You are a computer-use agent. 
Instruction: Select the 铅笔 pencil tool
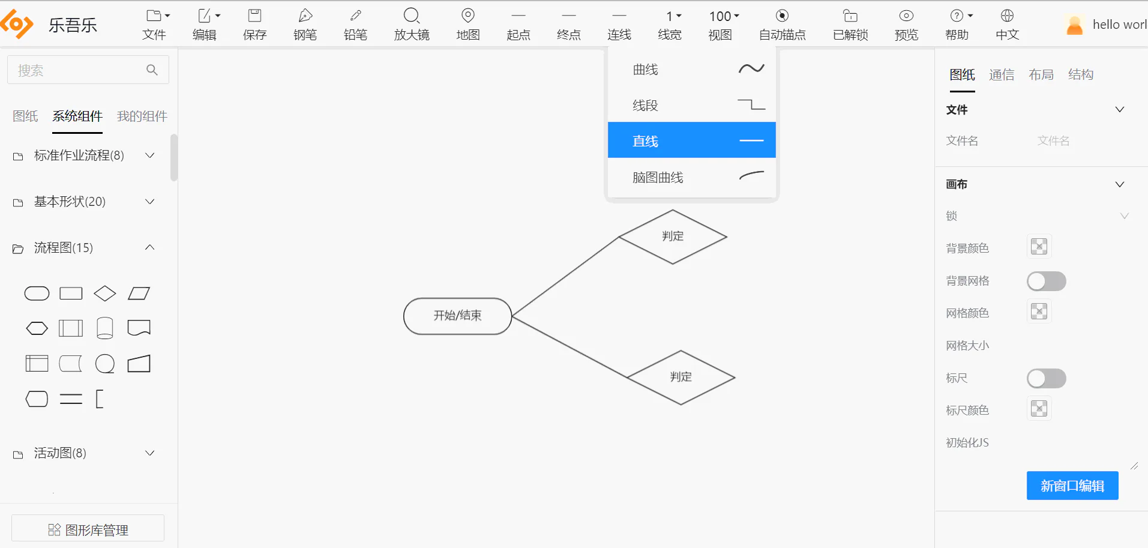(355, 24)
